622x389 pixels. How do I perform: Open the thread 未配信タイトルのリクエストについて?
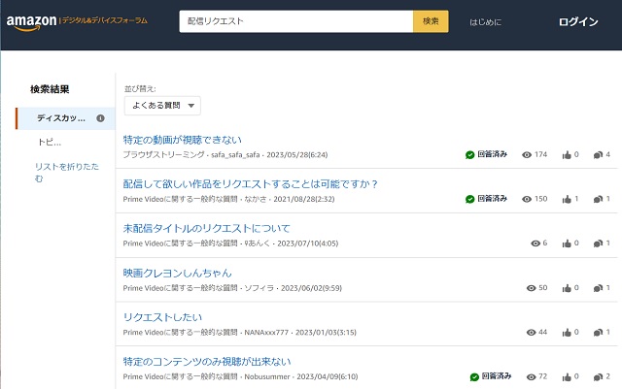[206, 229]
